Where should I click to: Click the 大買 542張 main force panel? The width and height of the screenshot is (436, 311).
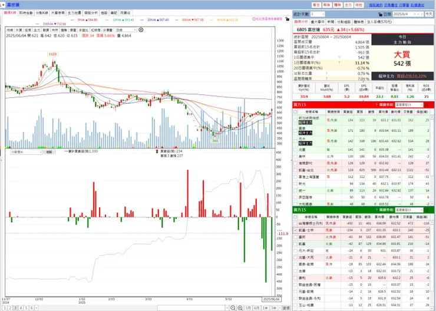(x=402, y=59)
